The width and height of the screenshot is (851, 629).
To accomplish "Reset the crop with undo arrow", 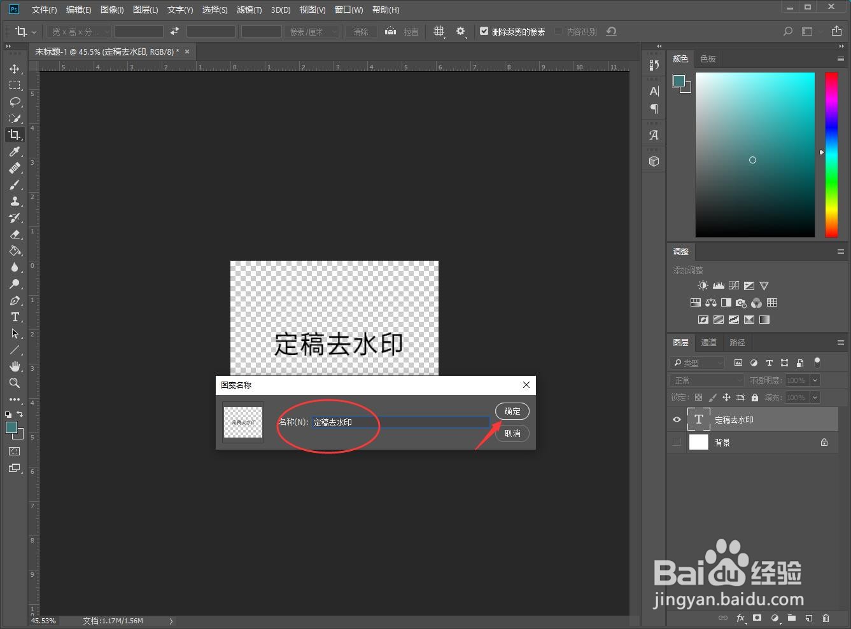I will coord(611,31).
